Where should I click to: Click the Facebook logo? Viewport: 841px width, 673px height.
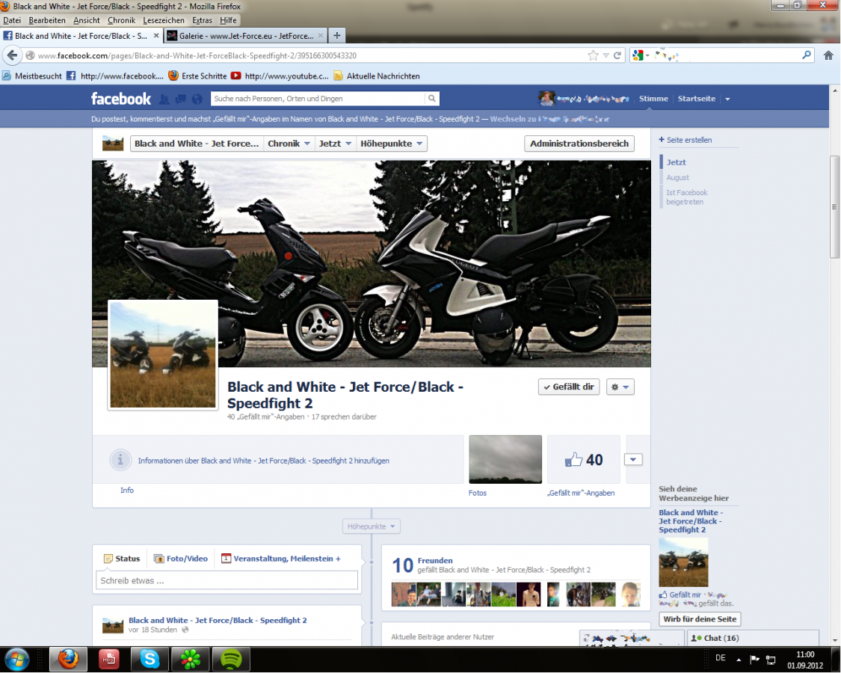[x=121, y=99]
